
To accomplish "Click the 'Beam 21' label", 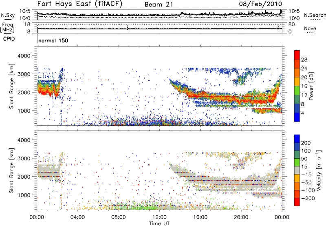I will click(x=159, y=4).
